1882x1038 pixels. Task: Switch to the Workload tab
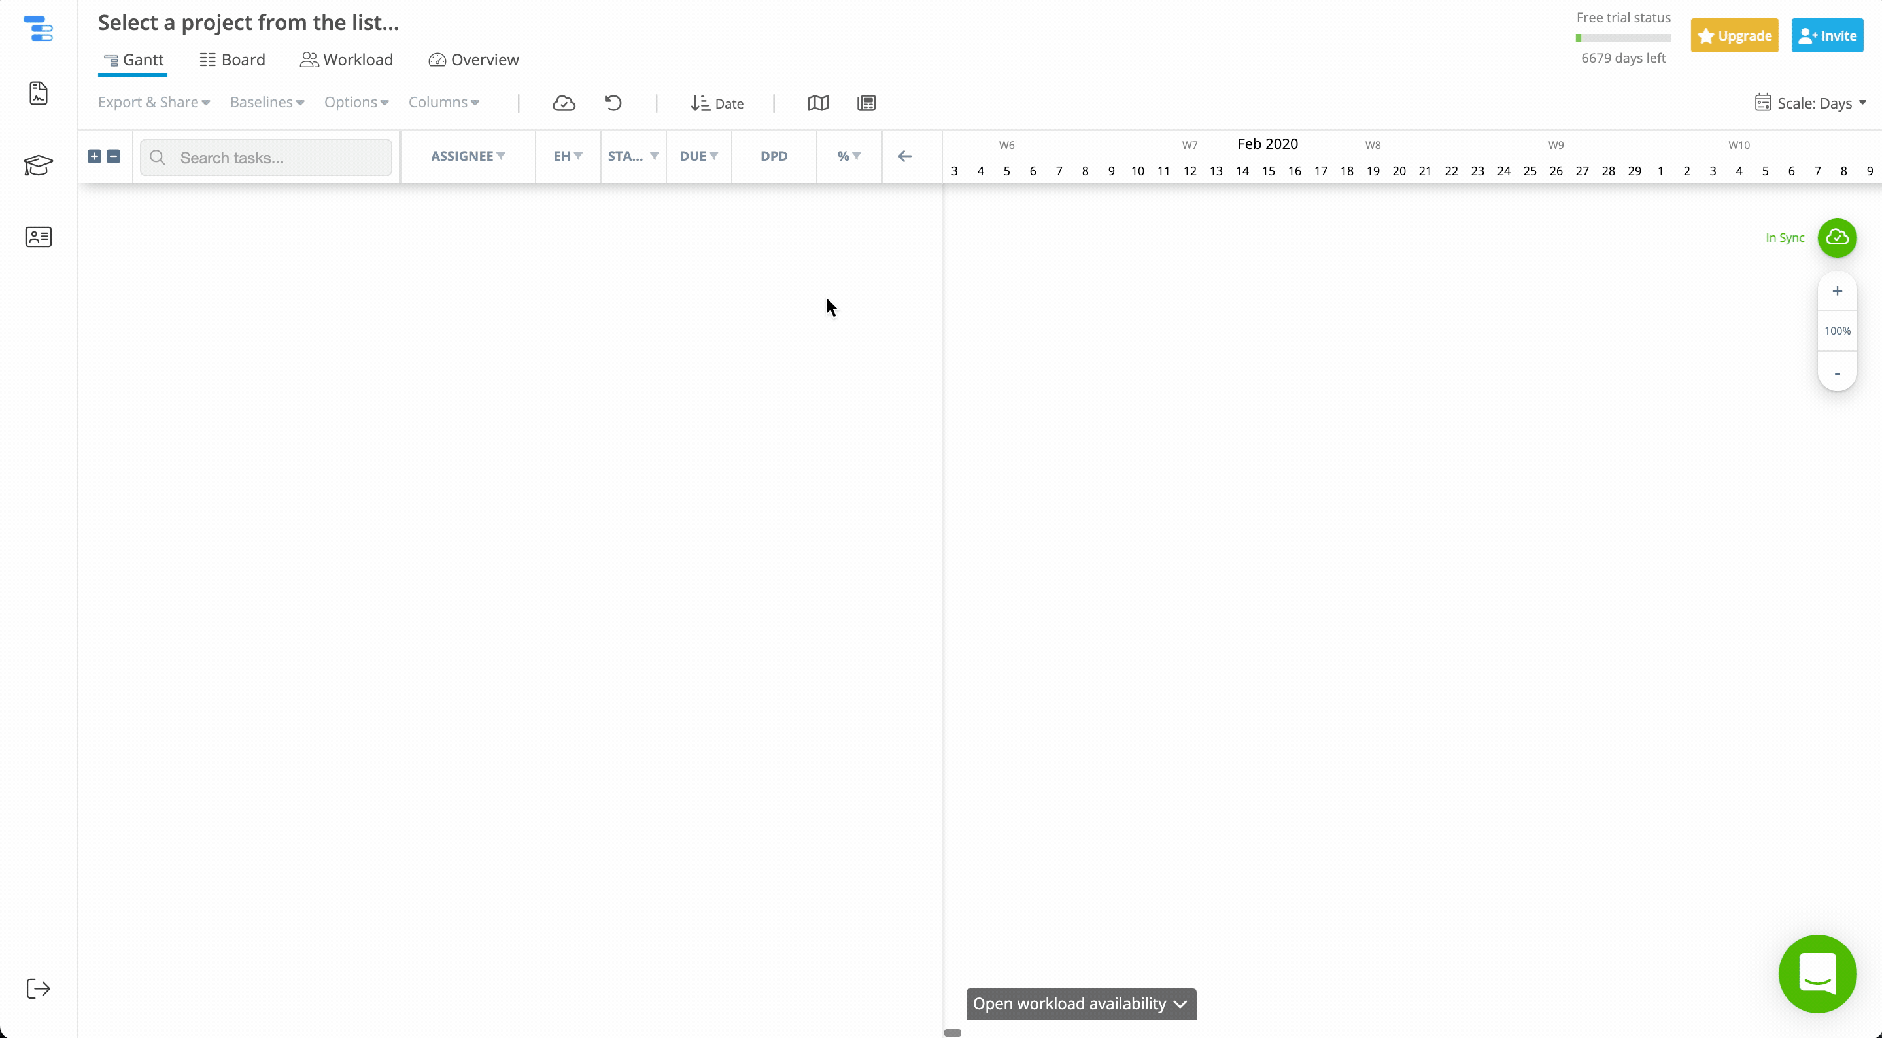coord(347,60)
